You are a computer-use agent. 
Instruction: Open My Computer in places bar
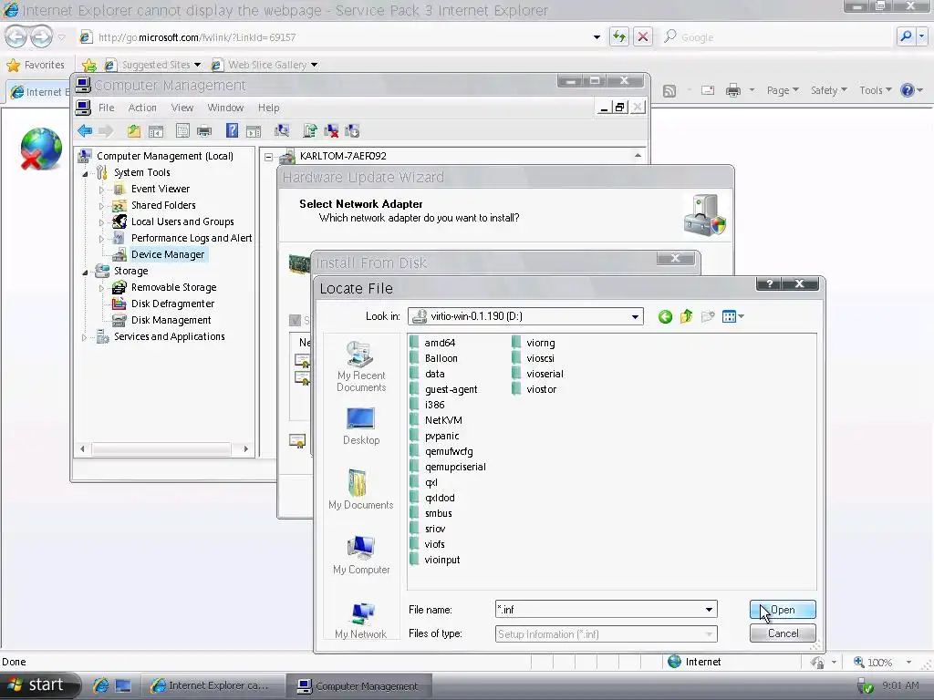coord(361,555)
